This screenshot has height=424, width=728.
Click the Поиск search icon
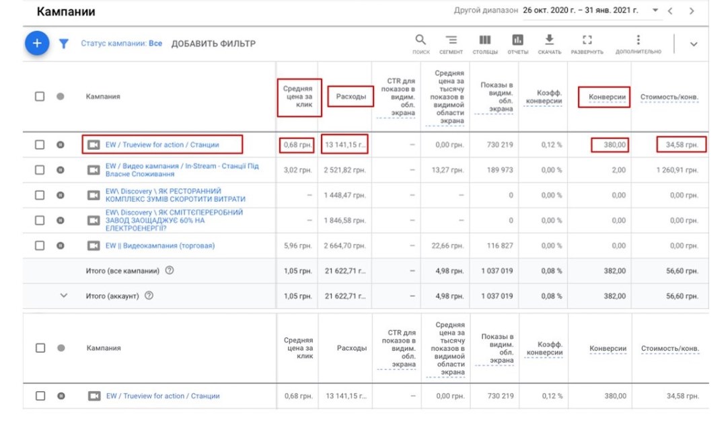[x=421, y=44]
